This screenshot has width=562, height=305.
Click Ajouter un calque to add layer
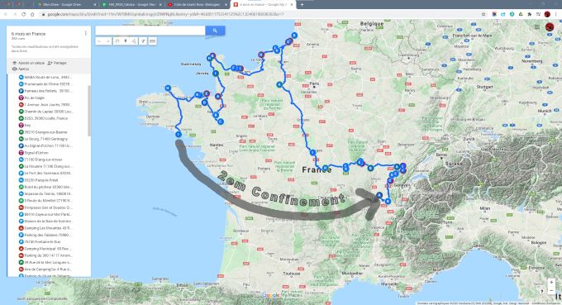(x=29, y=63)
